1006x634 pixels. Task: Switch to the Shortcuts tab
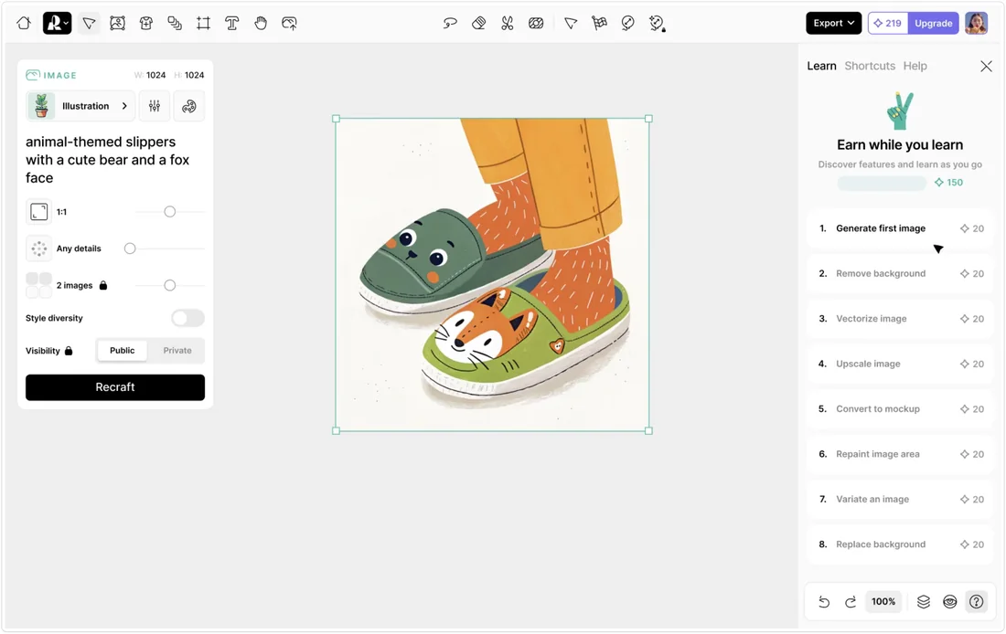(870, 66)
